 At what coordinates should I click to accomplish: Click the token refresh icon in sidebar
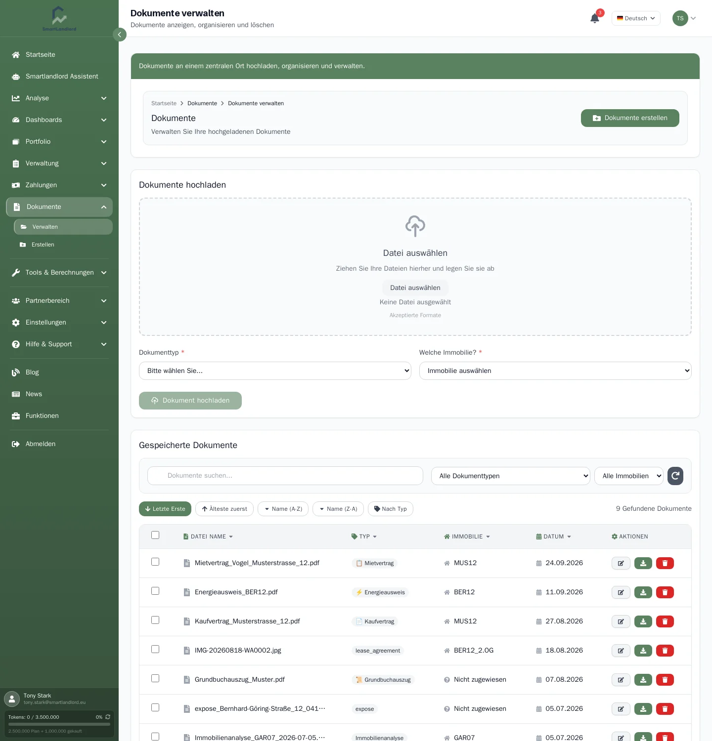click(108, 717)
